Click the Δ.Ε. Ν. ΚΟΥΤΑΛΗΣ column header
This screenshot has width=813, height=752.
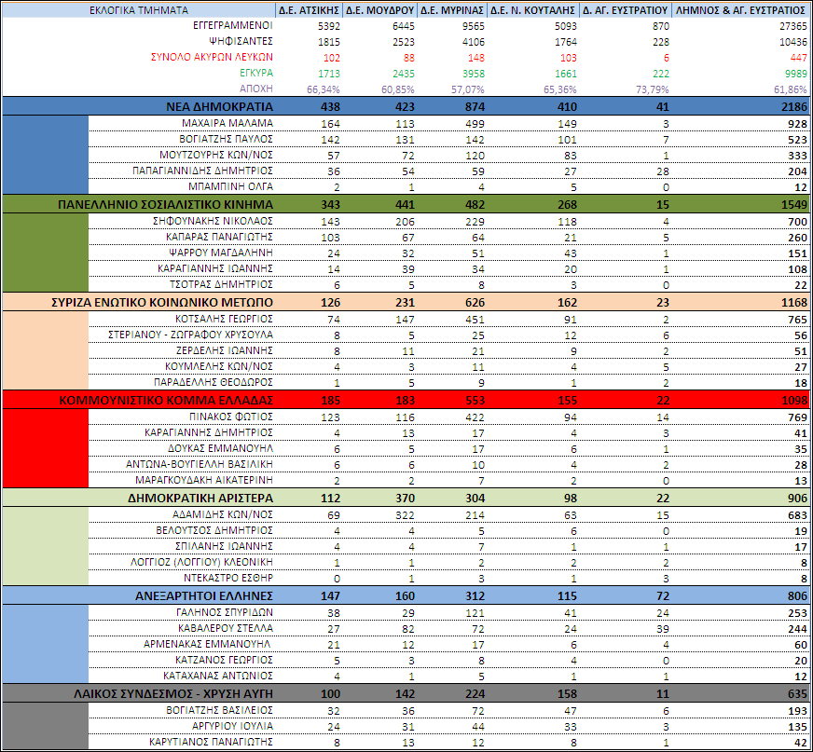click(x=533, y=10)
